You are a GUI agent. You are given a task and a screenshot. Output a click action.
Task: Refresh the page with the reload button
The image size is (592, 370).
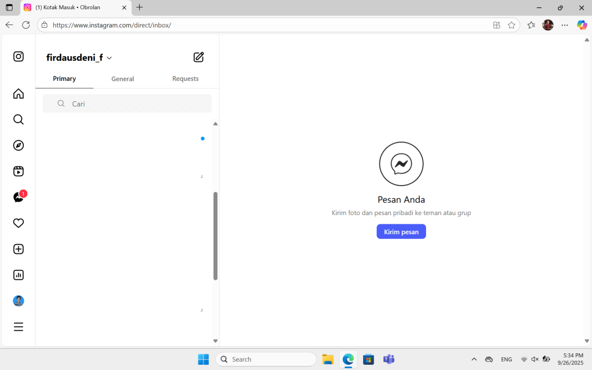click(25, 25)
